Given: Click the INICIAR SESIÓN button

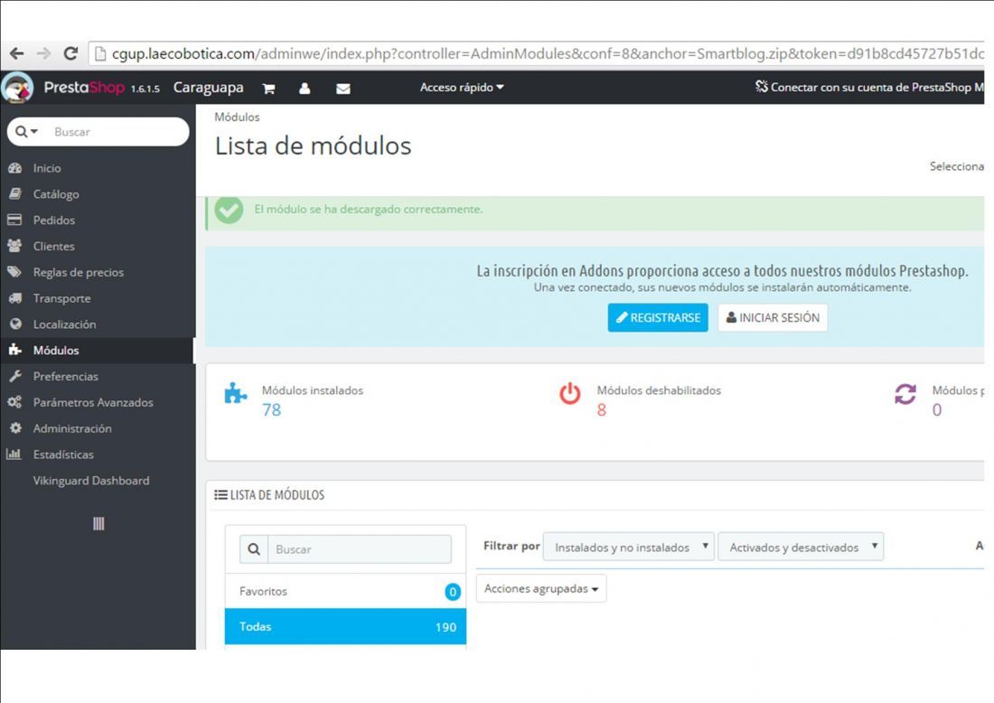Looking at the screenshot, I should pyautogui.click(x=773, y=317).
